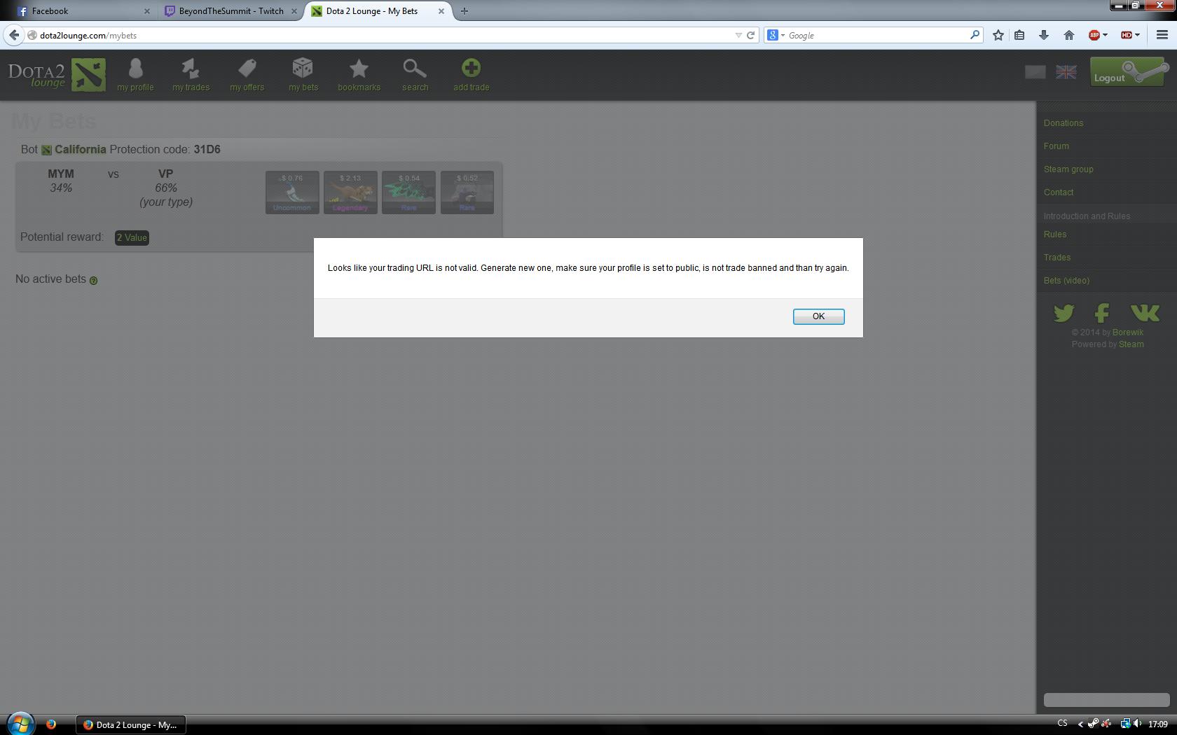Focus the address bar showing dota2lounge.com/mybets
This screenshot has width=1177, height=735.
click(x=378, y=35)
